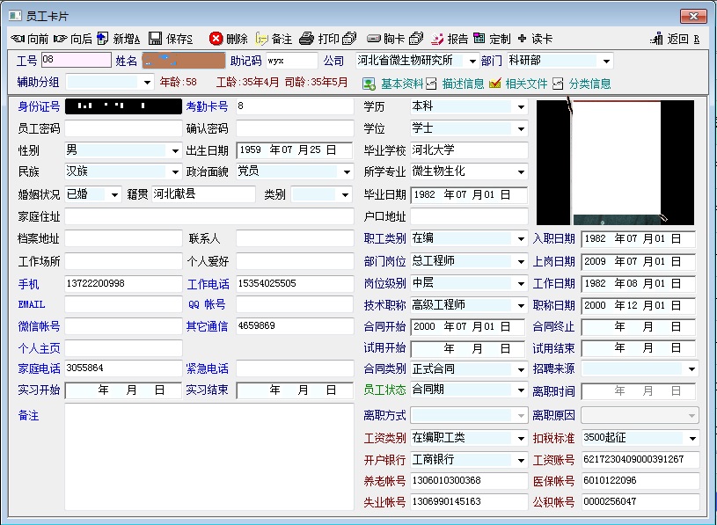
Task: Switch to the 相关文件 tab
Action: [x=518, y=84]
